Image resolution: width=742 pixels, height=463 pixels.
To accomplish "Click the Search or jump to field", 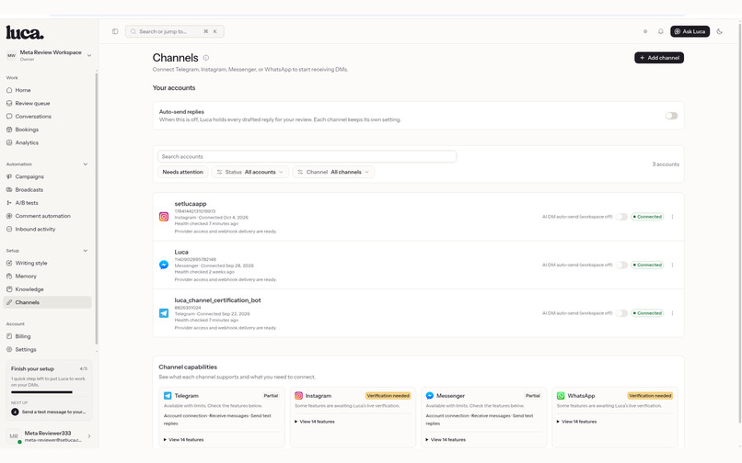I will tap(174, 31).
